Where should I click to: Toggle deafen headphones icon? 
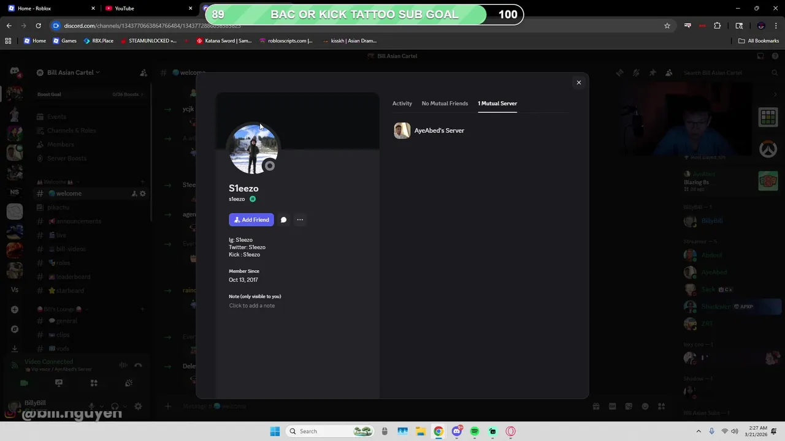[115, 406]
